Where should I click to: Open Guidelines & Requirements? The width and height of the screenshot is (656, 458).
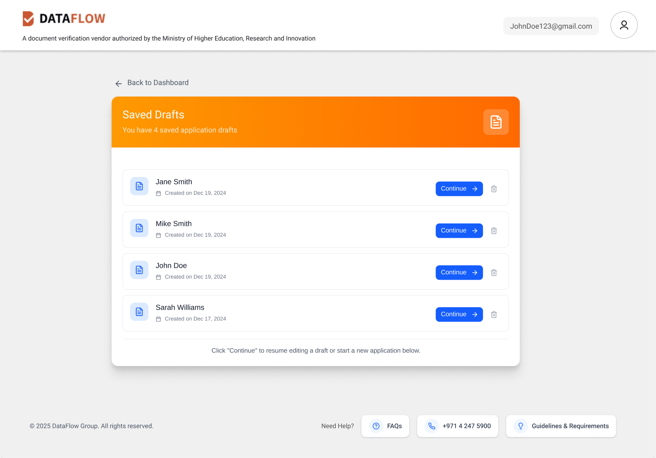pos(561,426)
